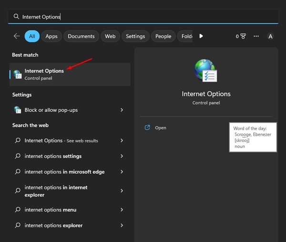Click the play arrow to scroll more filters
The width and height of the screenshot is (286, 242).
click(201, 36)
